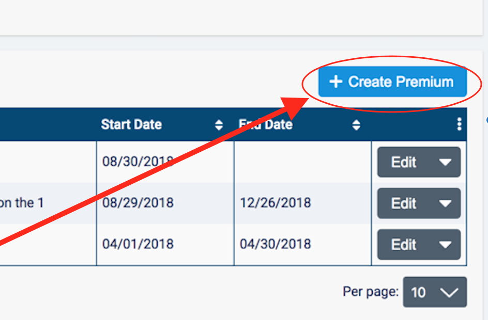Select the 04/01/2018 start date cell
Viewport: 488px width, 320px height.
pos(138,244)
